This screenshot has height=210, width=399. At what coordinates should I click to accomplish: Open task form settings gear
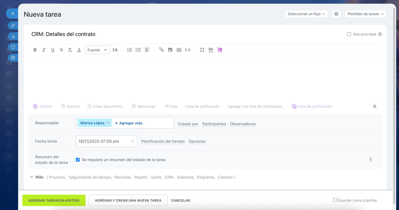click(336, 14)
